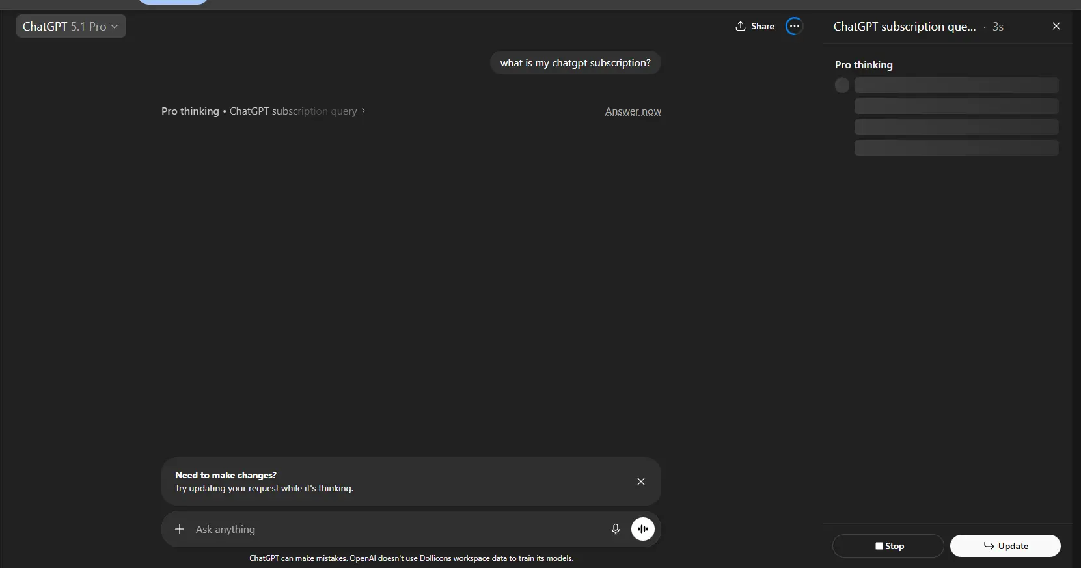
Task: Click the Pro thinking label in the chat
Action: 190,111
